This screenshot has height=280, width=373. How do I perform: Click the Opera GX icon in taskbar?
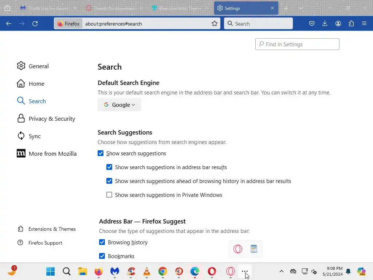click(231, 271)
